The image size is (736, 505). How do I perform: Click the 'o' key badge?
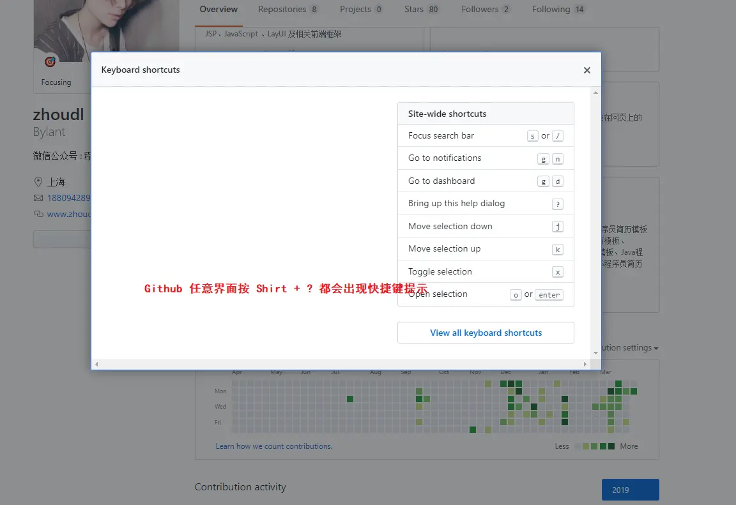(516, 295)
